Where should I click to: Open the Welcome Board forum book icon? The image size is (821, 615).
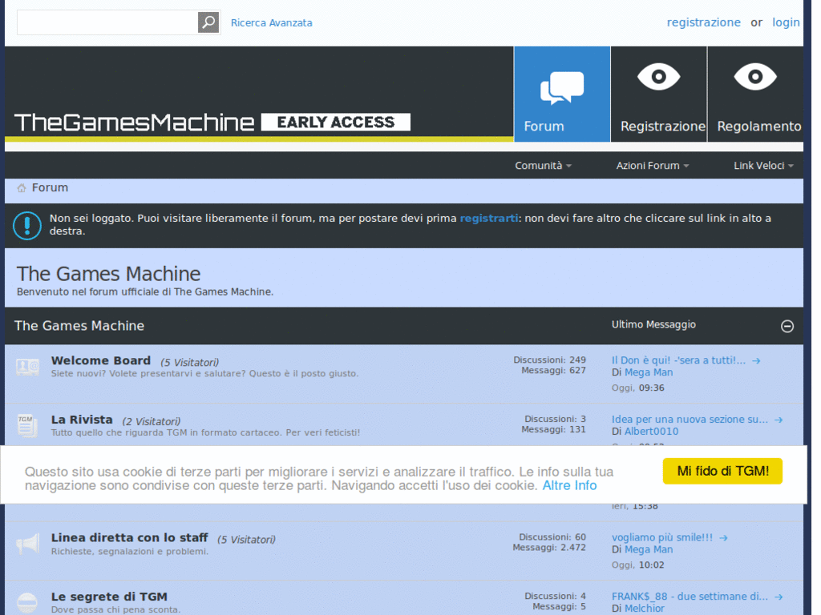pos(27,366)
